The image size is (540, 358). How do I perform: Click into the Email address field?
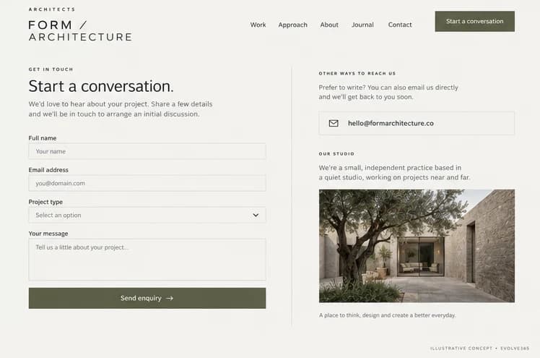(147, 183)
